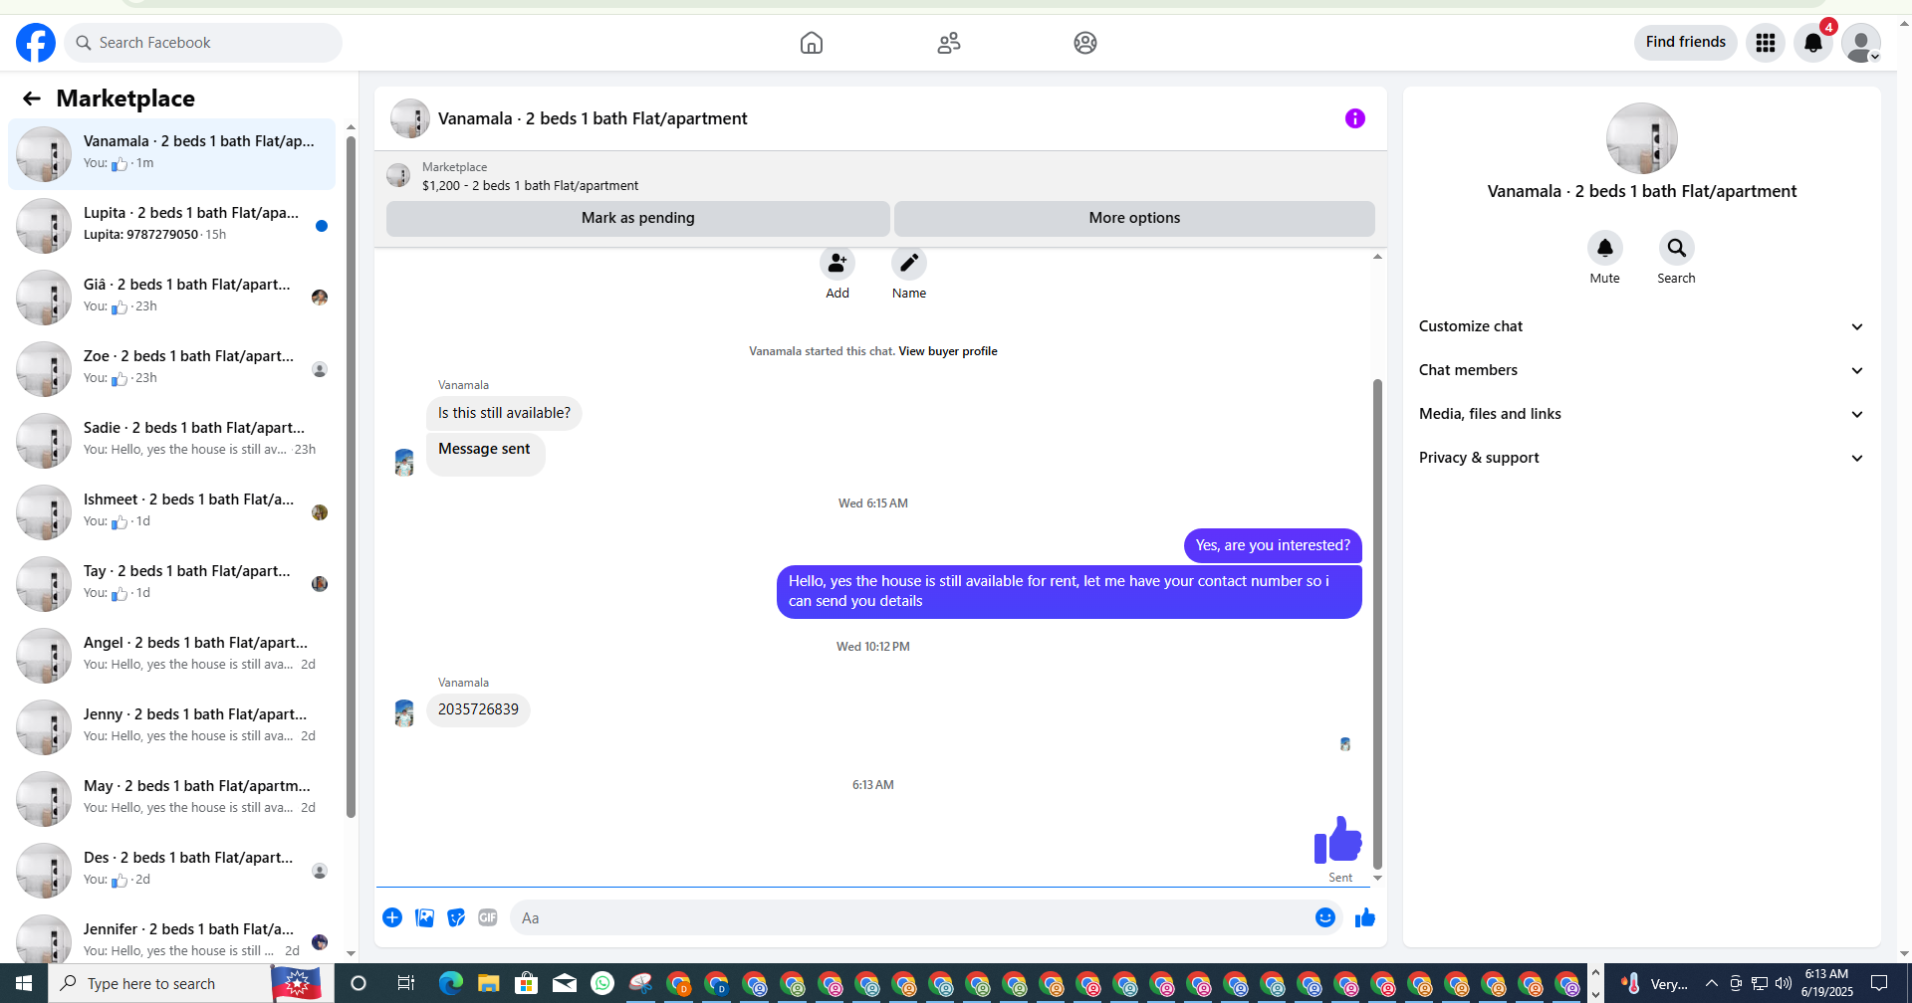Open the Zoe conversation
The image size is (1912, 1003).
(171, 369)
